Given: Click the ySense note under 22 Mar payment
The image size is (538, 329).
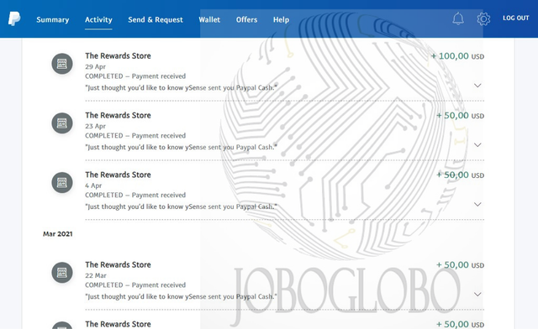Looking at the screenshot, I should tap(182, 296).
